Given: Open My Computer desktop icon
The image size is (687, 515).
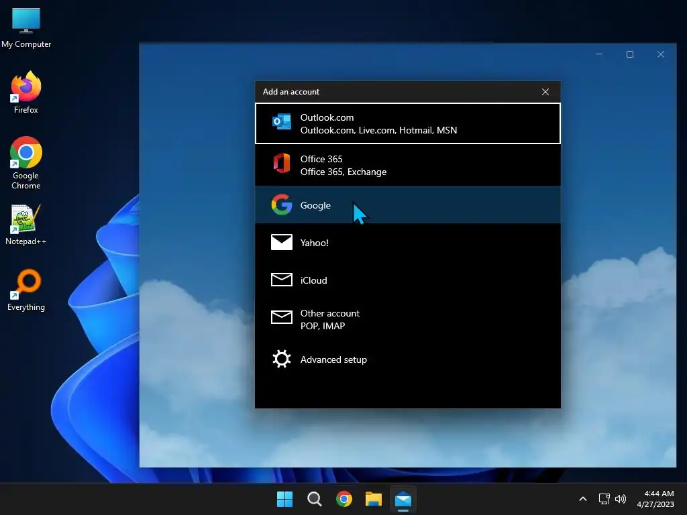Looking at the screenshot, I should (26, 27).
